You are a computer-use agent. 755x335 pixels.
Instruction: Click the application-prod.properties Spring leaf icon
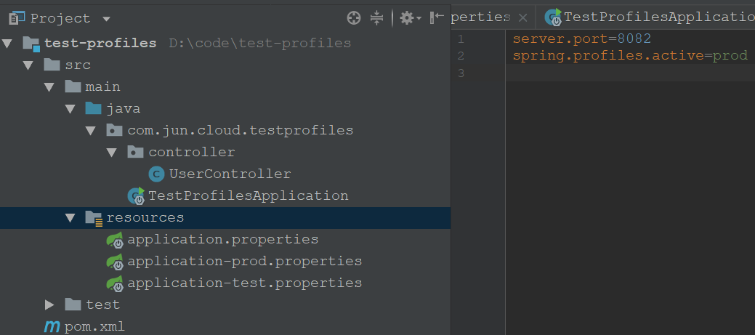coord(115,262)
